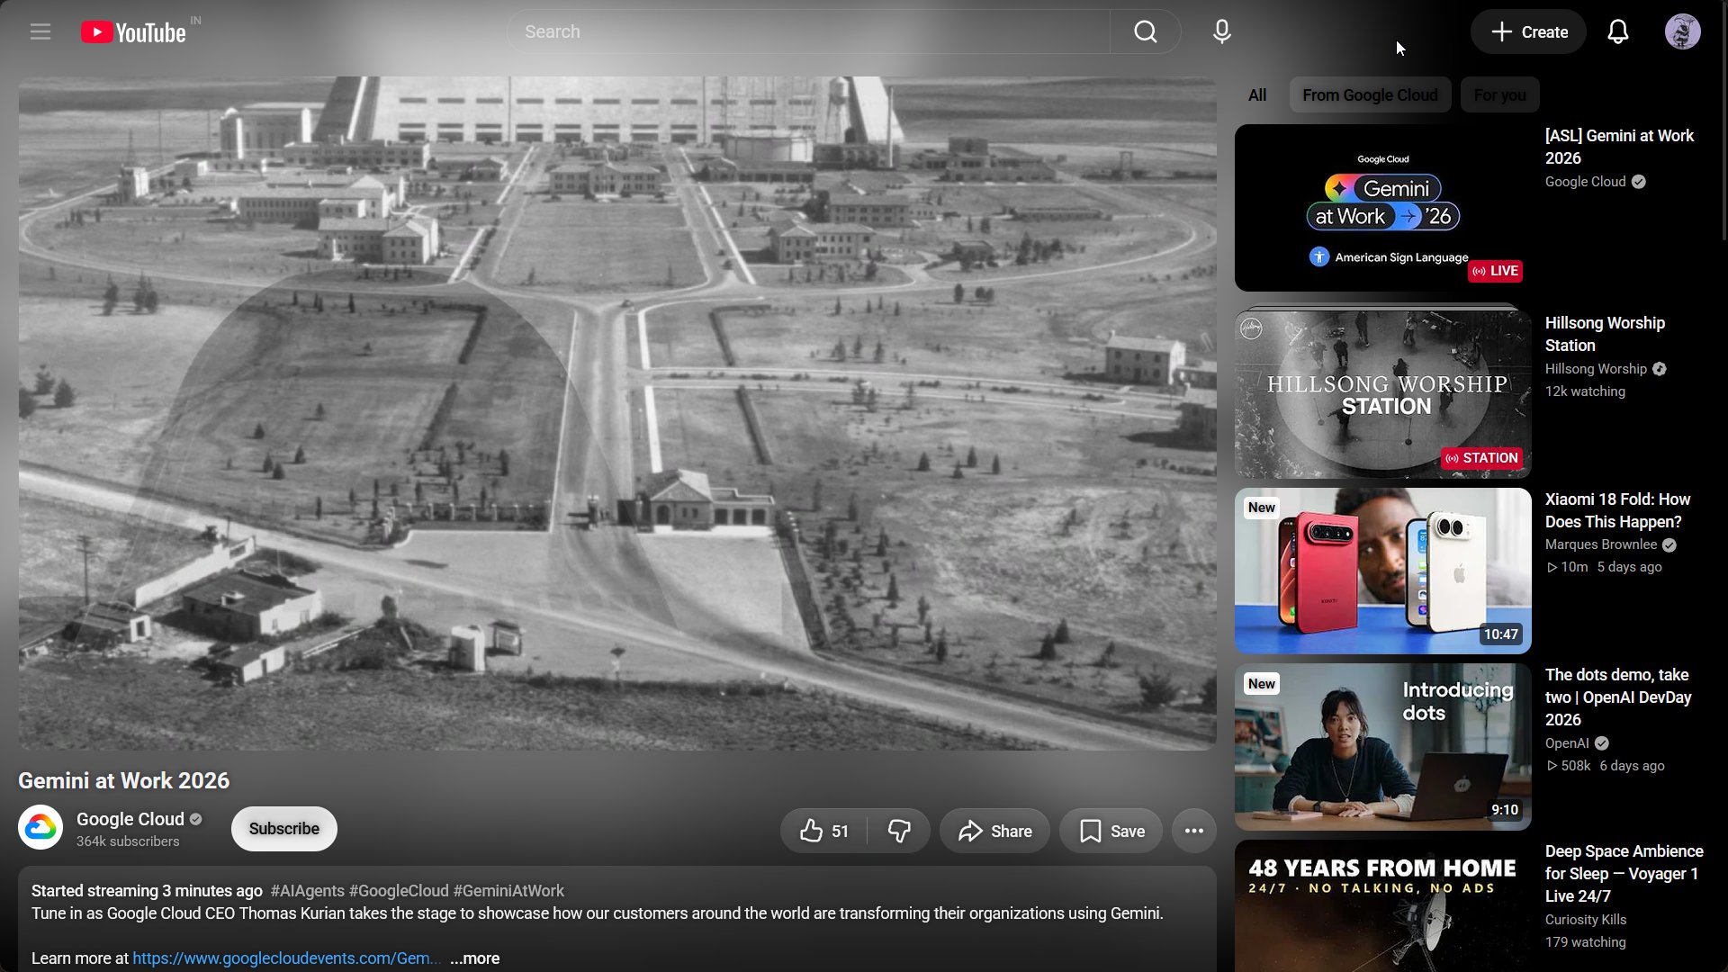Screen dimensions: 1728x972
Task: Select the For you chip
Action: [x=1499, y=95]
